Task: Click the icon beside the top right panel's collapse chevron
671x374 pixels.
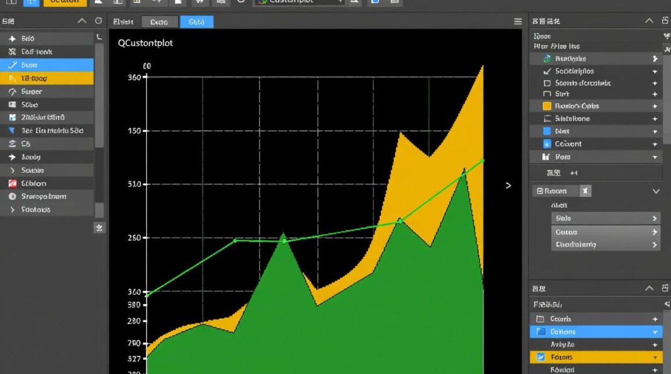Action: click(x=666, y=21)
